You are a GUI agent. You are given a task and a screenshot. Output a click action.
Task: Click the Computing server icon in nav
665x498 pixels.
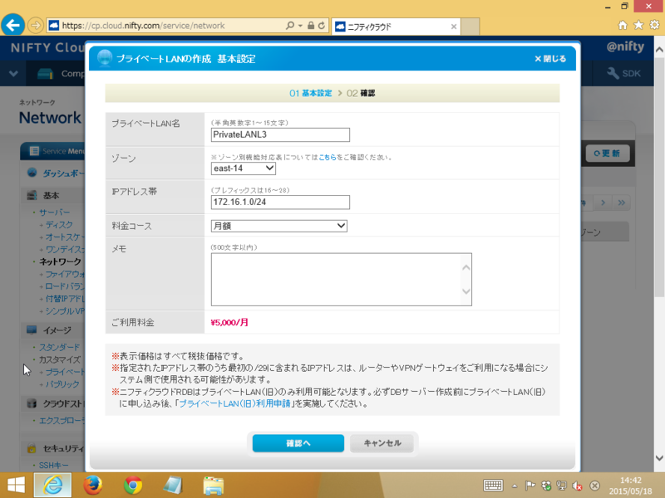coord(45,74)
